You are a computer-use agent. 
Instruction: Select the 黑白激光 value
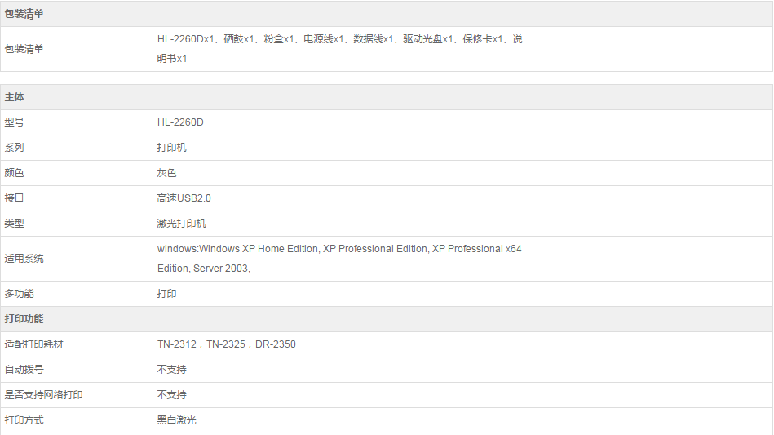coord(177,420)
